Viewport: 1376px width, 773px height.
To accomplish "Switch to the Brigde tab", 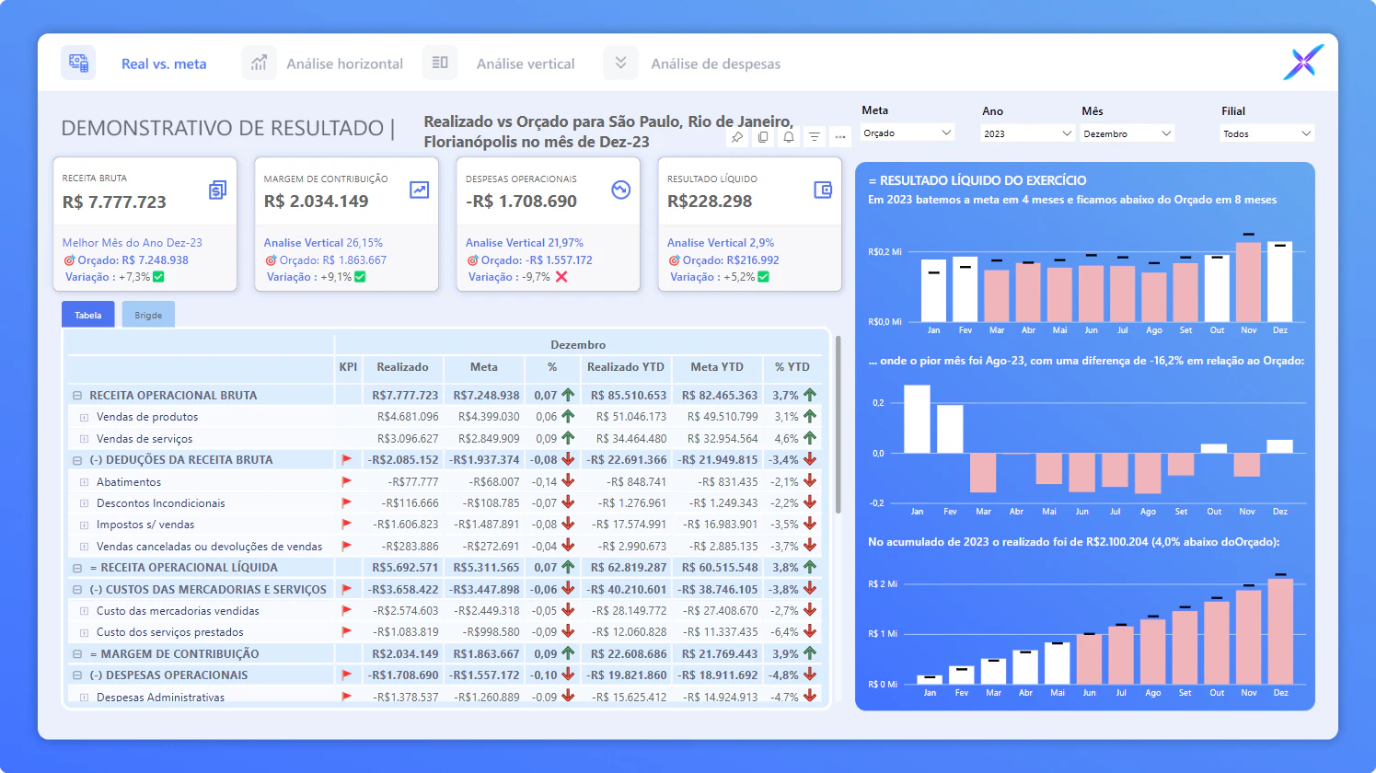I will click(x=148, y=315).
